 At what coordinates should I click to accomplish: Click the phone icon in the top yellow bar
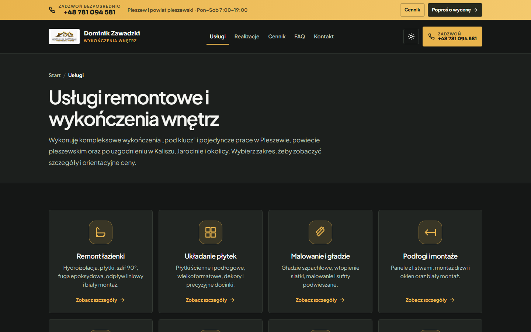52,10
